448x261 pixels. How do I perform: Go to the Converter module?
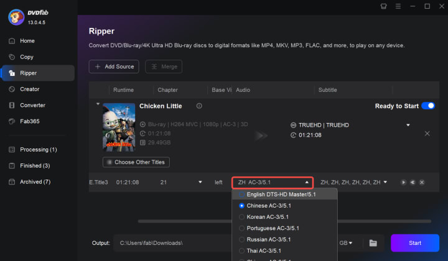click(32, 105)
